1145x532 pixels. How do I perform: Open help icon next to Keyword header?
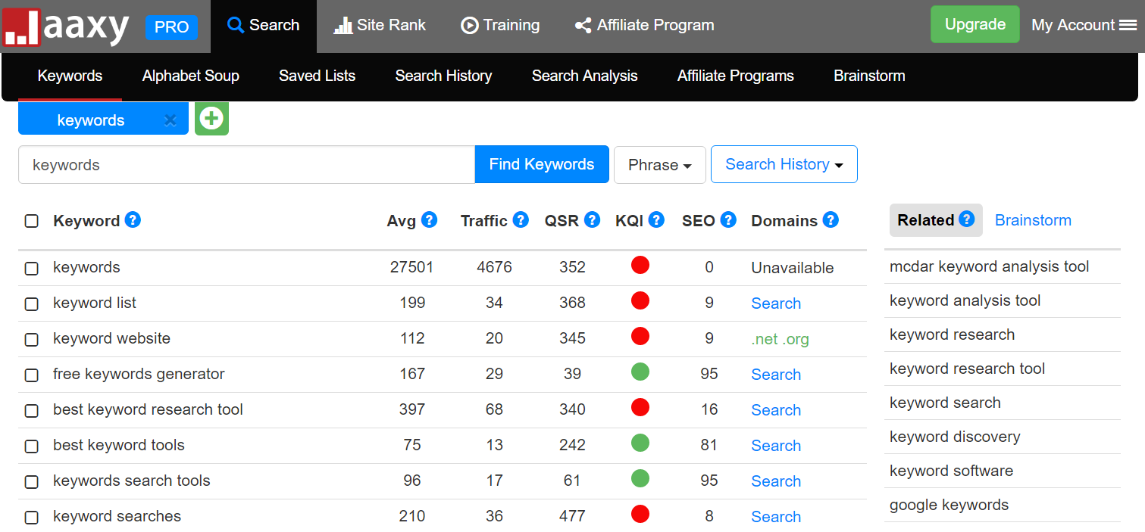[x=133, y=219]
